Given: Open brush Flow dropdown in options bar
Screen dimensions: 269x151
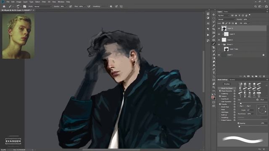Looking at the screenshot, I should coord(85,6).
